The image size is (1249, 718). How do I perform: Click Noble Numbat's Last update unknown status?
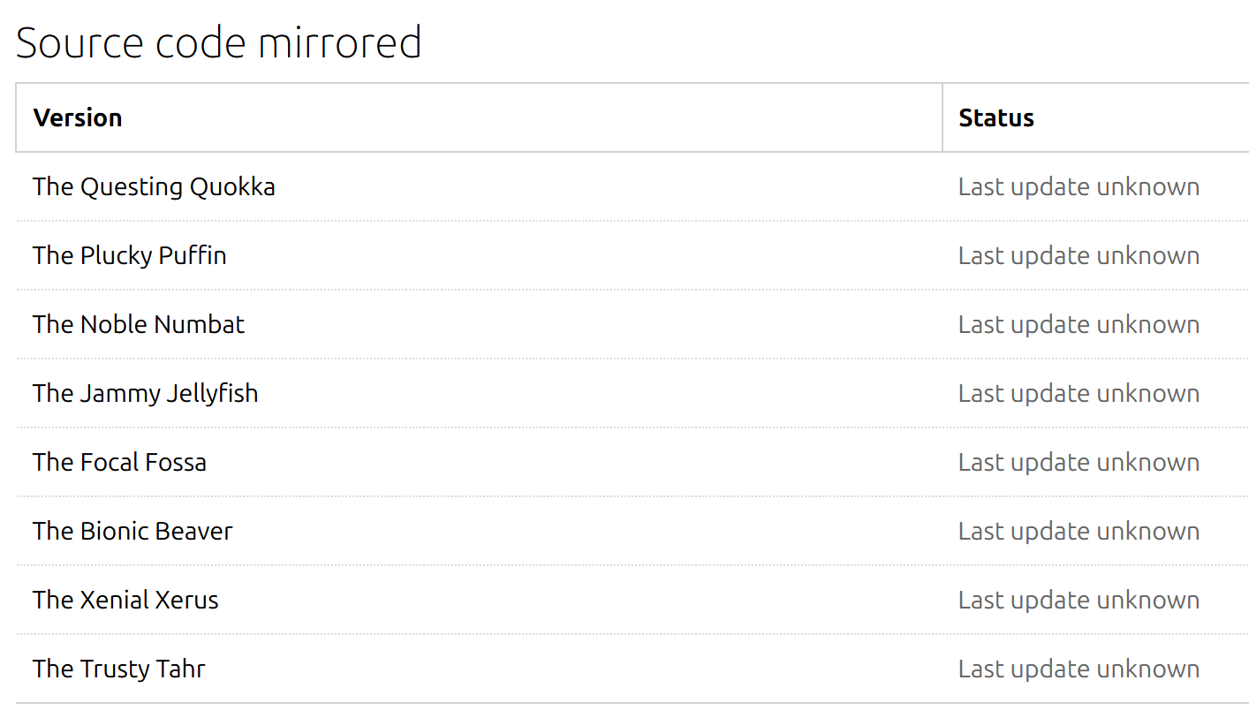(1079, 324)
